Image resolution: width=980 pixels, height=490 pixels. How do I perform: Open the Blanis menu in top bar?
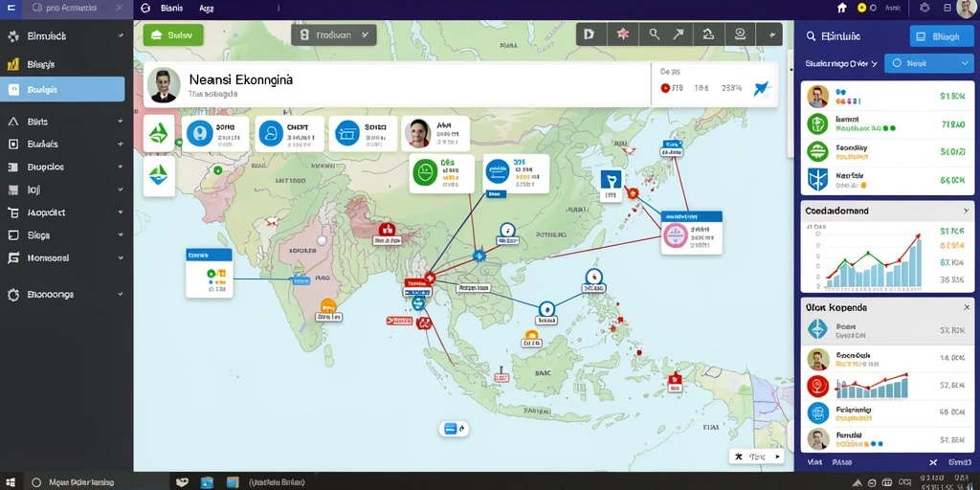point(171,9)
